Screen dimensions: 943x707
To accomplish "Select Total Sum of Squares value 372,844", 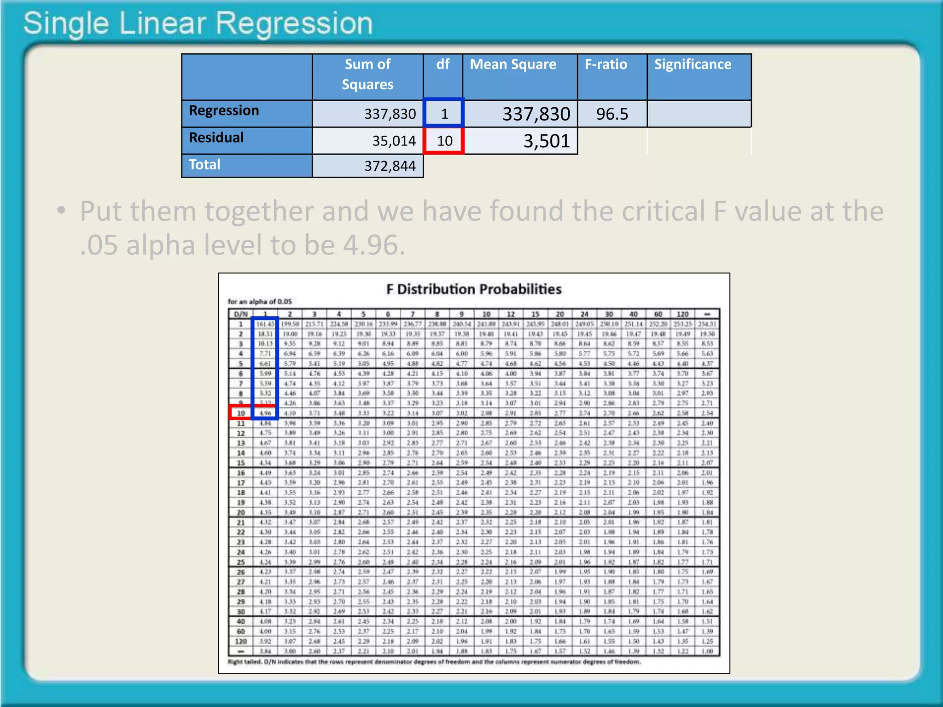I will 390,166.
